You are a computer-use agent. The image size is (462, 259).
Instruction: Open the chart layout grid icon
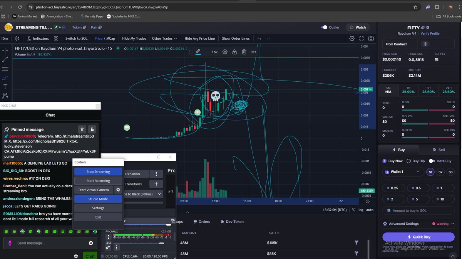click(x=56, y=39)
